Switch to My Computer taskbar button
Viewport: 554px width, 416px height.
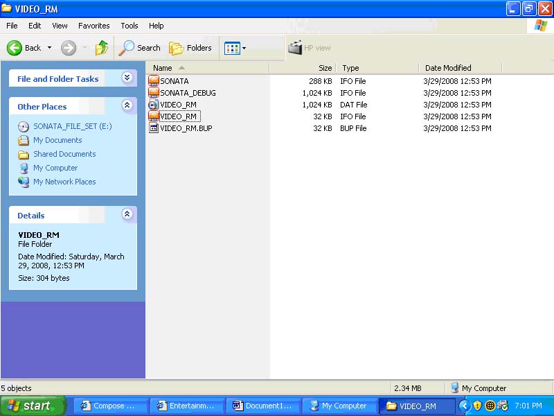coord(339,406)
